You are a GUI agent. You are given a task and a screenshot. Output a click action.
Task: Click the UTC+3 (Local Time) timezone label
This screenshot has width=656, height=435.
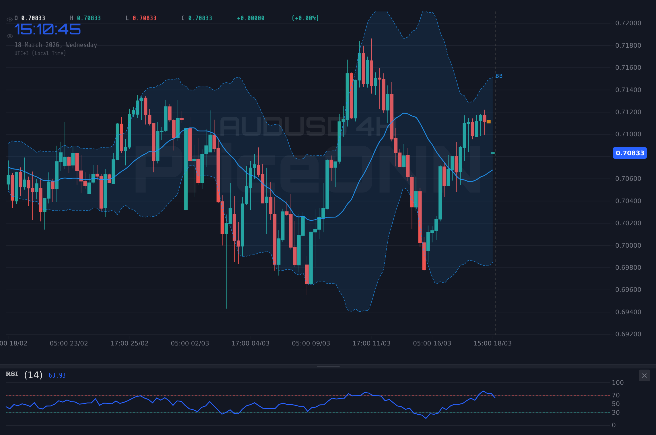[x=40, y=53]
